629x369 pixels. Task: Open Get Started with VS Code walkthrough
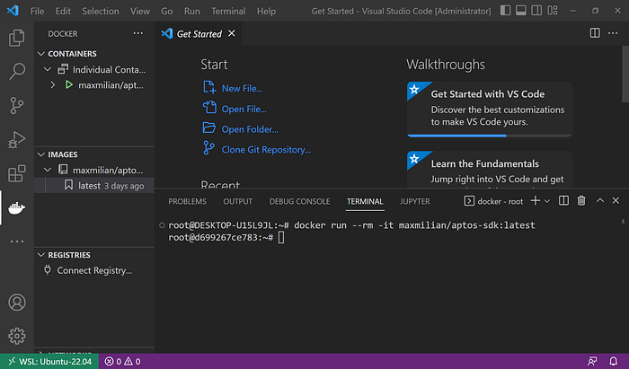[x=490, y=109]
